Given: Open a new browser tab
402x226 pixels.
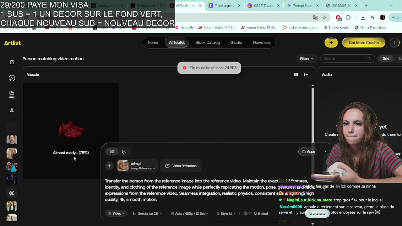Looking at the screenshot, I should 366,5.
